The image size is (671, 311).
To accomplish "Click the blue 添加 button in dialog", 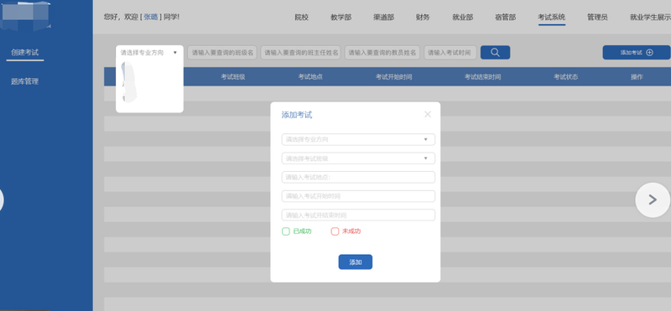I will [355, 262].
